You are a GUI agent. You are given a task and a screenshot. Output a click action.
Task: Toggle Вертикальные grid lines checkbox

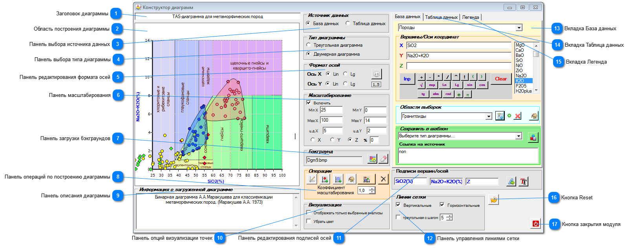click(x=398, y=205)
